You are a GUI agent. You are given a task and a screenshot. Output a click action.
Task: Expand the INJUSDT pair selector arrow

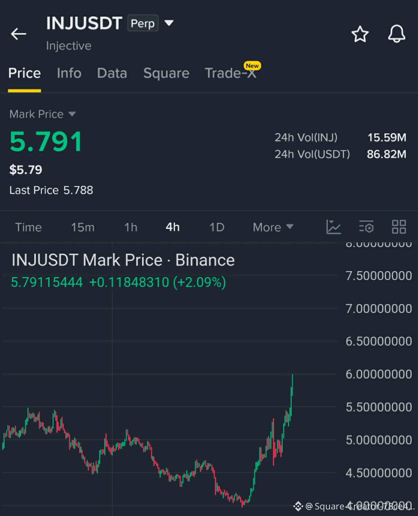coord(169,23)
